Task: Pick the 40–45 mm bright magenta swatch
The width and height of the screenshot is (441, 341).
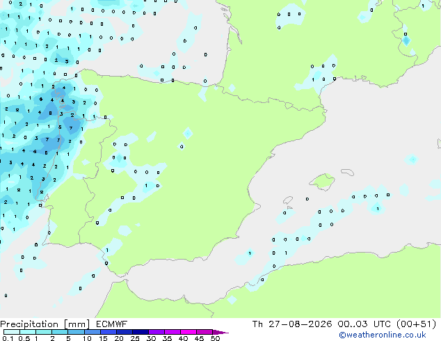Action: (189, 332)
